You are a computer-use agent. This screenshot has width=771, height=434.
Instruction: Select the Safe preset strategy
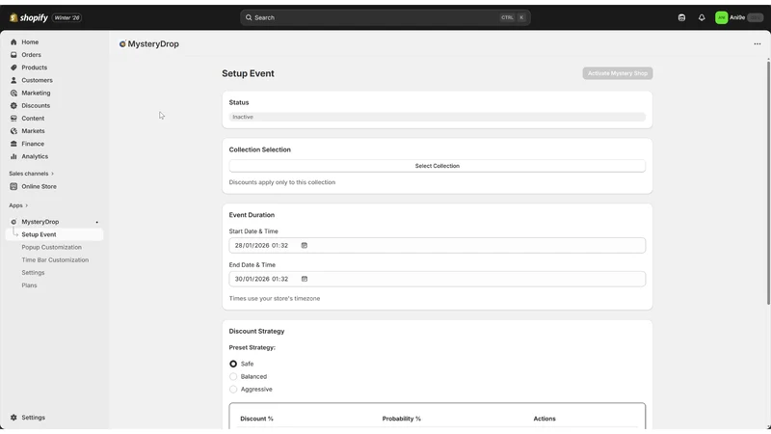coord(233,365)
